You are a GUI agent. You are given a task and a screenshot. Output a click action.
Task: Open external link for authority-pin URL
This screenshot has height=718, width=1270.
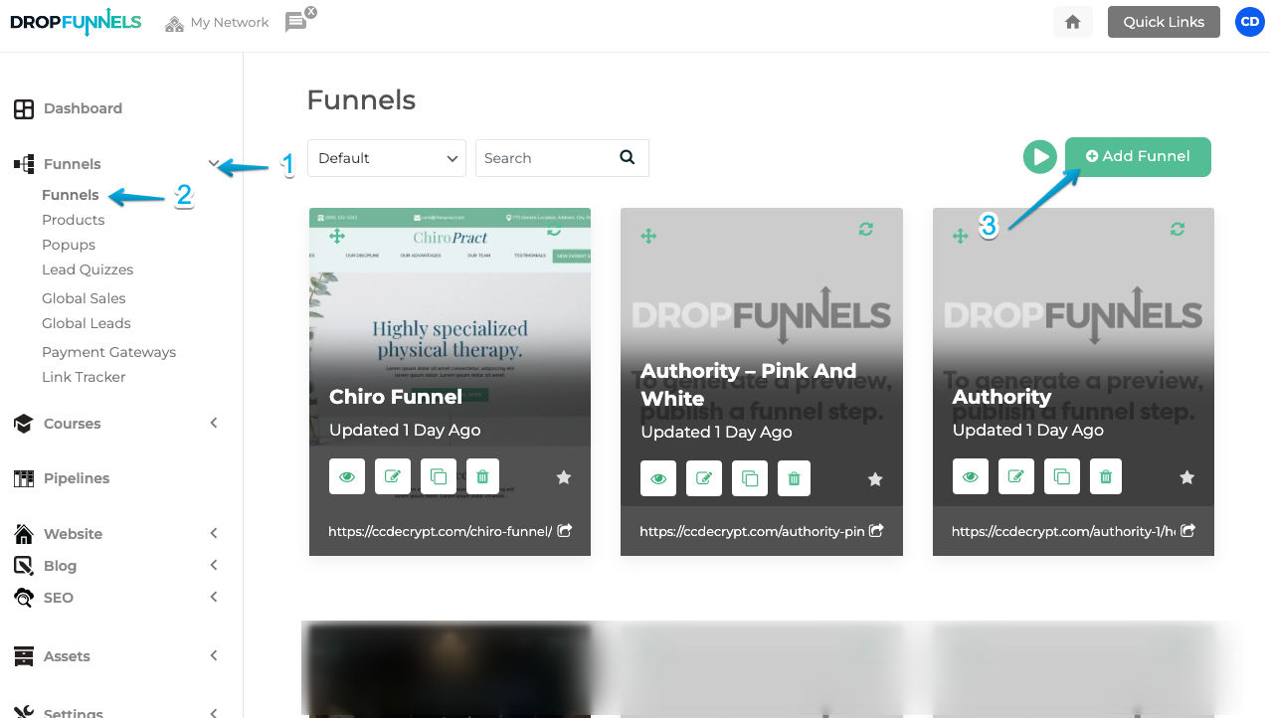point(876,531)
